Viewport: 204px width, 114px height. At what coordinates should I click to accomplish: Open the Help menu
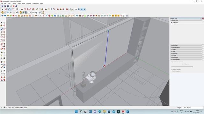(x=41, y=3)
